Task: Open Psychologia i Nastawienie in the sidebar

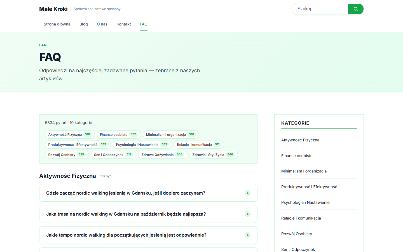Action: tap(305, 202)
